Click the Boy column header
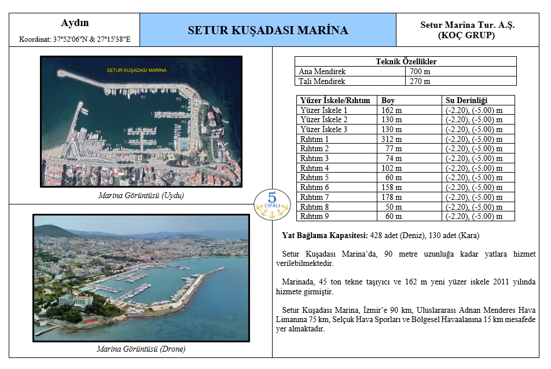Image resolution: width=551 pixels, height=369 pixels. [409, 101]
